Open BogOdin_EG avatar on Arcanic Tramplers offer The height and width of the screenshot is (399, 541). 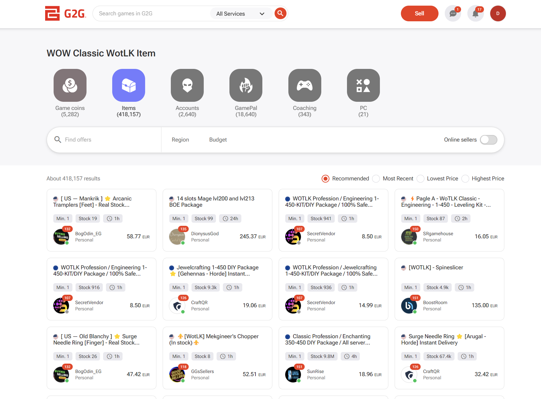coord(61,236)
